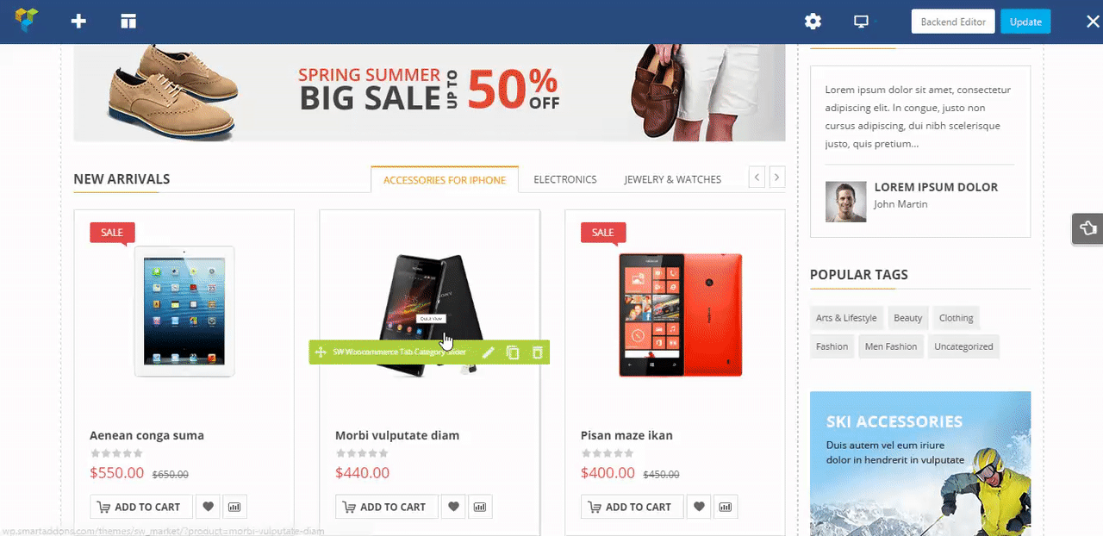Screen dimensions: 1103x536
Task: Open the Ski Accessories banner image
Action: [920, 464]
